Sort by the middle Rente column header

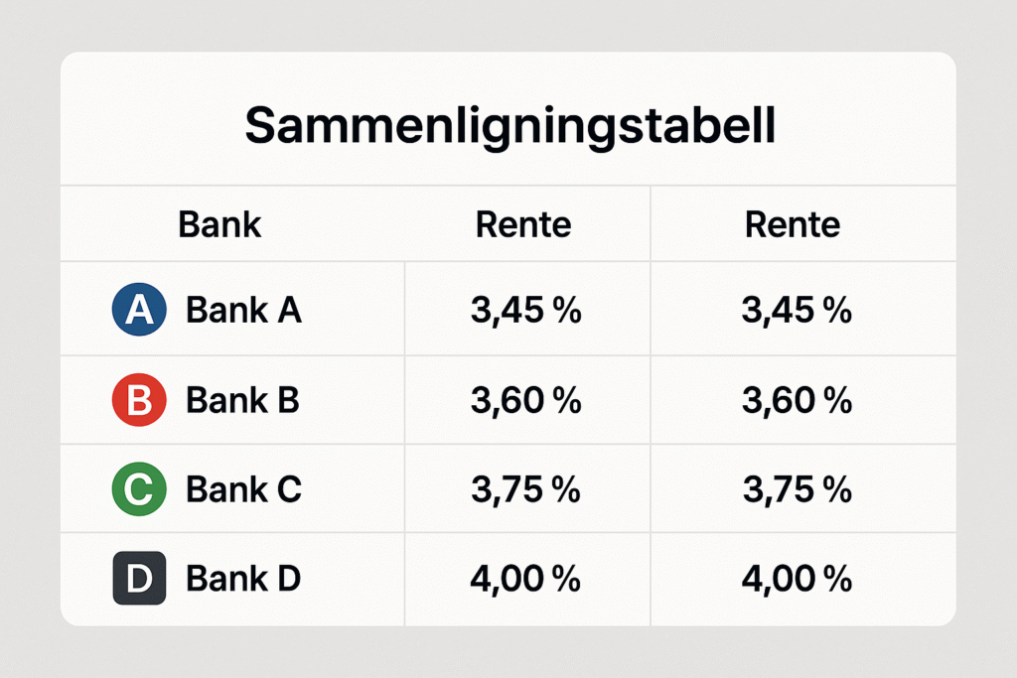tap(523, 224)
